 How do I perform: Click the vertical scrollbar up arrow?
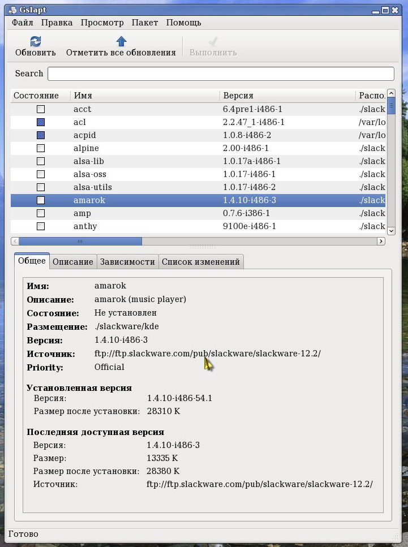[x=391, y=93]
